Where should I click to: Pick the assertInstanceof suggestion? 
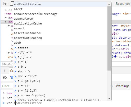[60, 33]
